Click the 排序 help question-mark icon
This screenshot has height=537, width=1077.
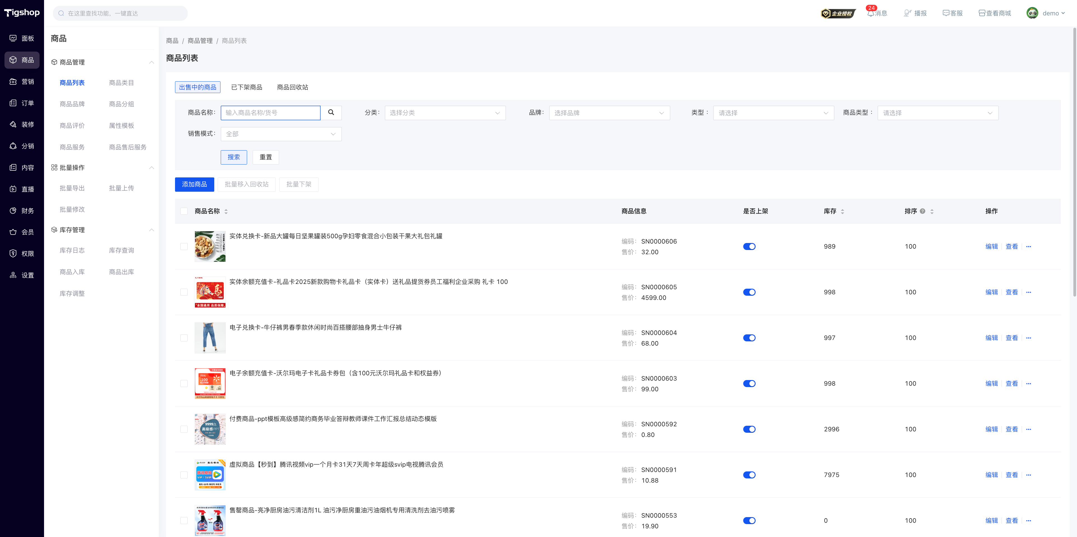coord(922,211)
